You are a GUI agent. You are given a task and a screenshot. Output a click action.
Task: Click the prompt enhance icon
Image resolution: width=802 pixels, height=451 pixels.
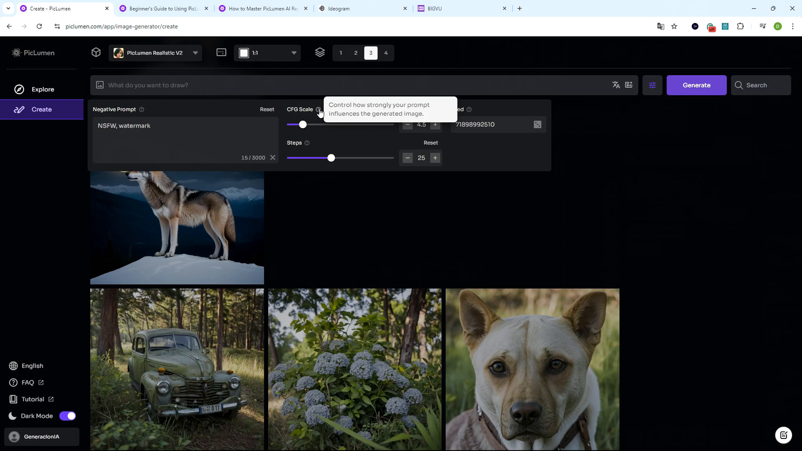pos(629,85)
